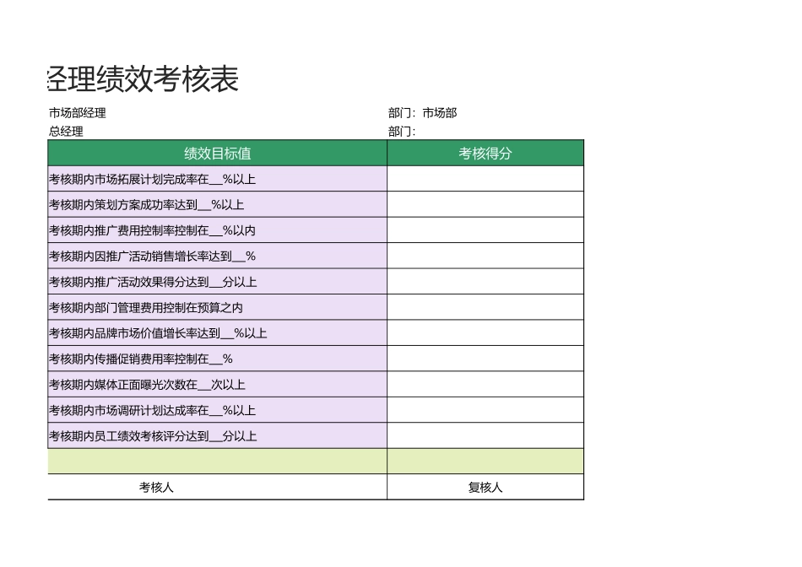The width and height of the screenshot is (802, 567).
Task: Select the 绩效目标值 header cell
Action: pos(217,154)
